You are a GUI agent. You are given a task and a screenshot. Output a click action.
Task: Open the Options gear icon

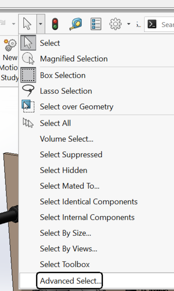pyautogui.click(x=116, y=24)
